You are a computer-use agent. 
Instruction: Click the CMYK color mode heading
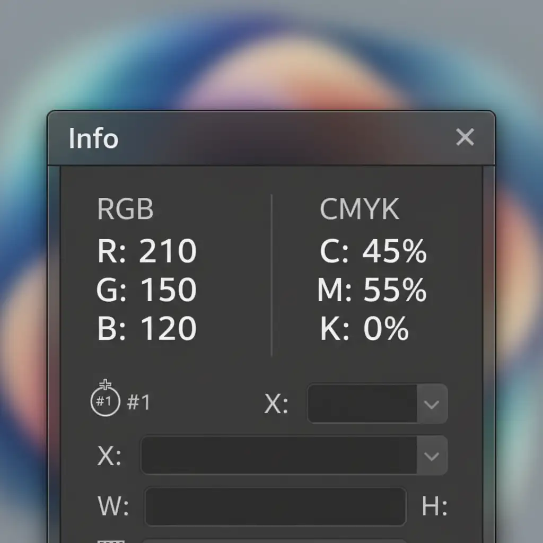click(359, 209)
